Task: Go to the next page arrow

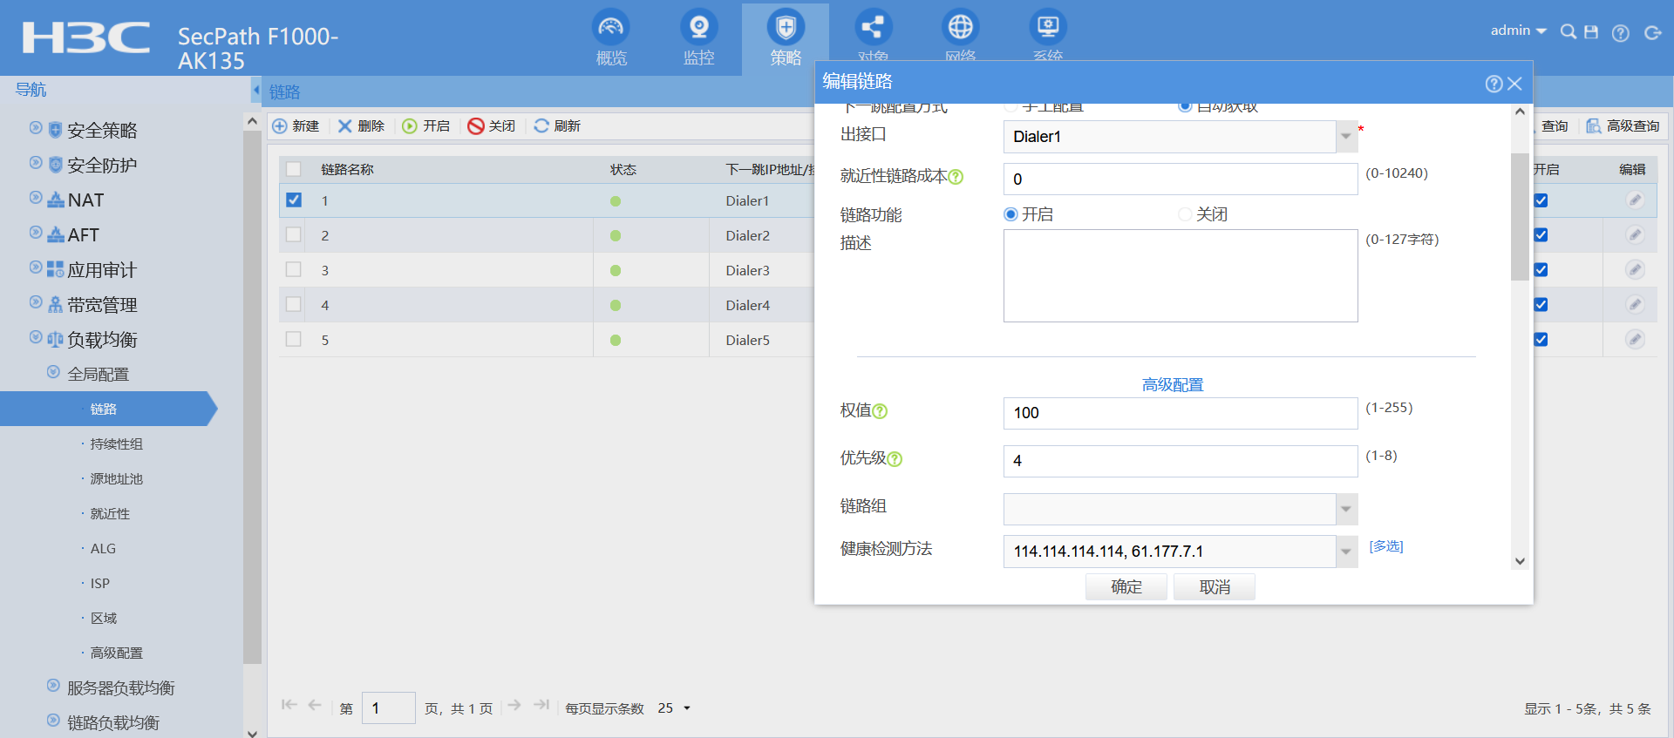Action: pyautogui.click(x=514, y=705)
